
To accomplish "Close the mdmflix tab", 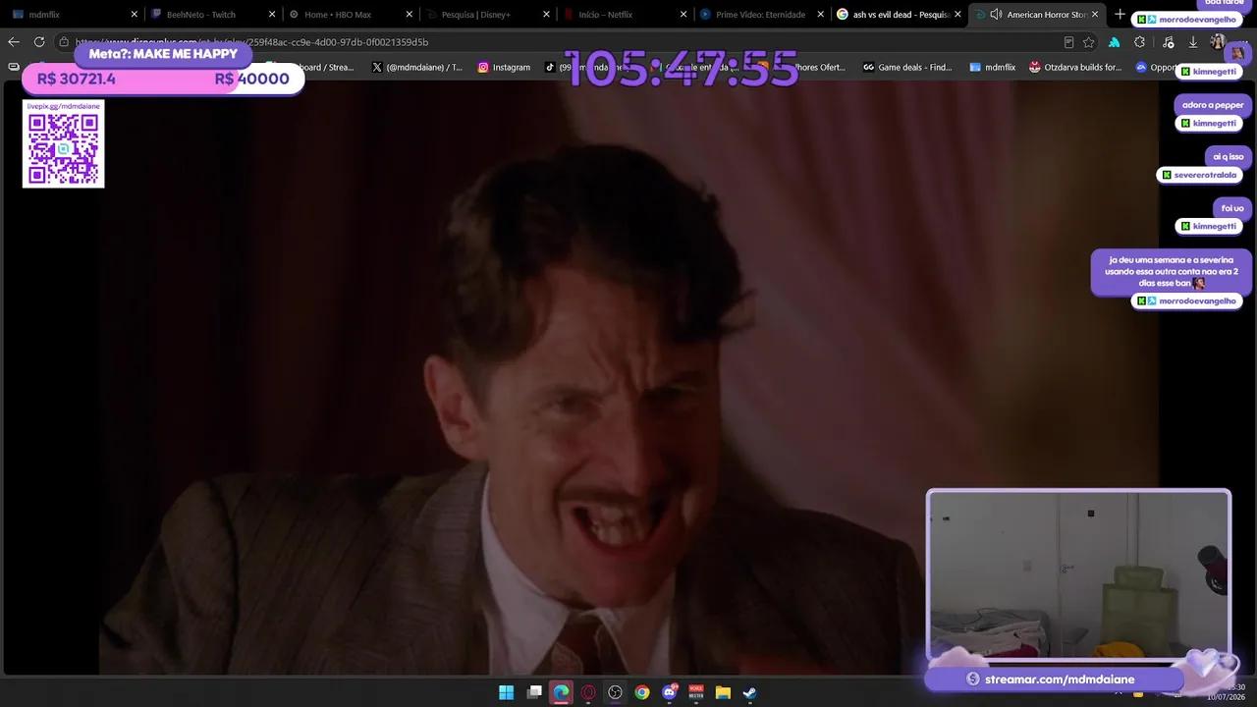I will click(135, 15).
